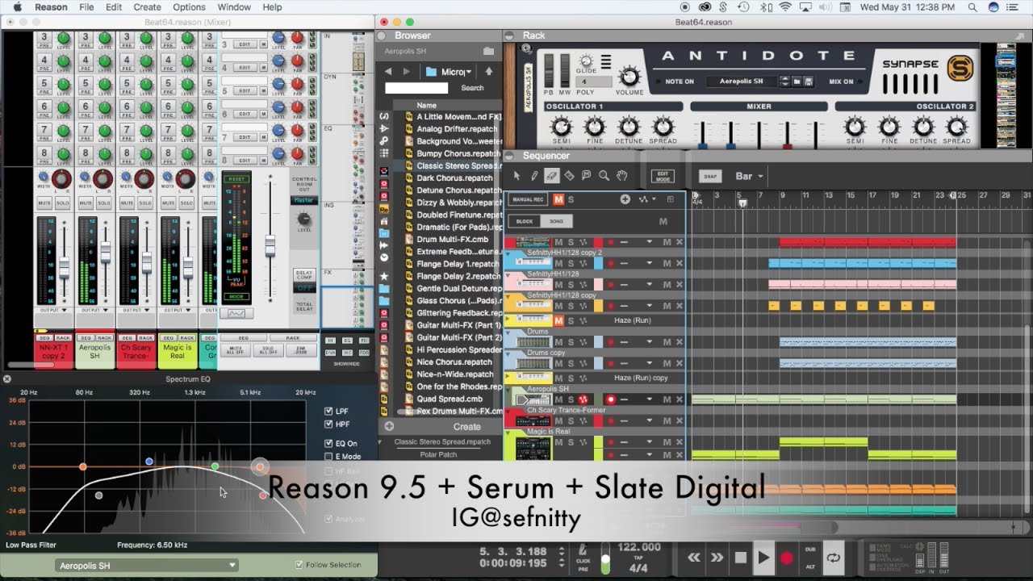
Task: Open the browser Micro folder dropdown
Action: (450, 72)
